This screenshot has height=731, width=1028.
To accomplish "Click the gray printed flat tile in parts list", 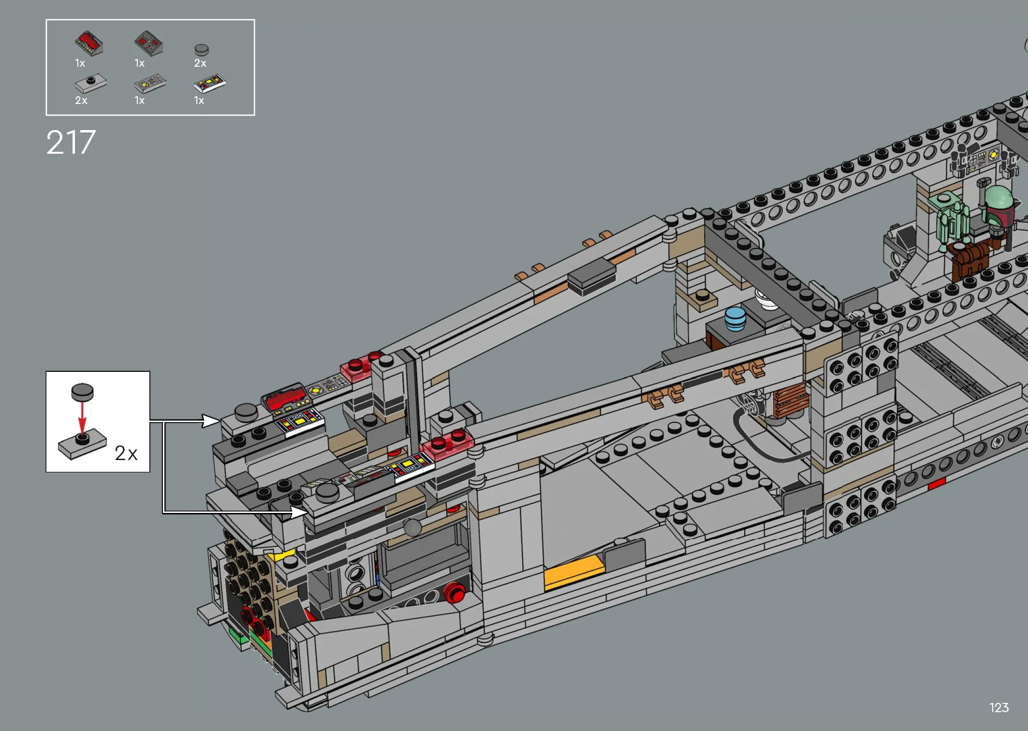I will [150, 83].
